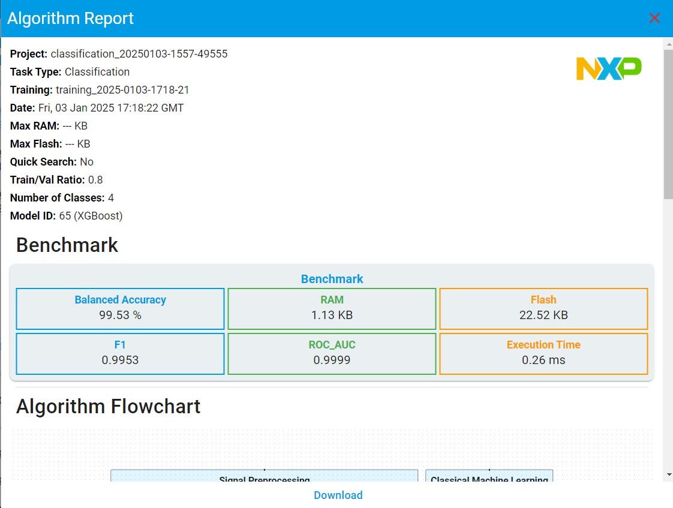Image resolution: width=673 pixels, height=508 pixels.
Task: Select the Flash benchmark card
Action: (543, 308)
